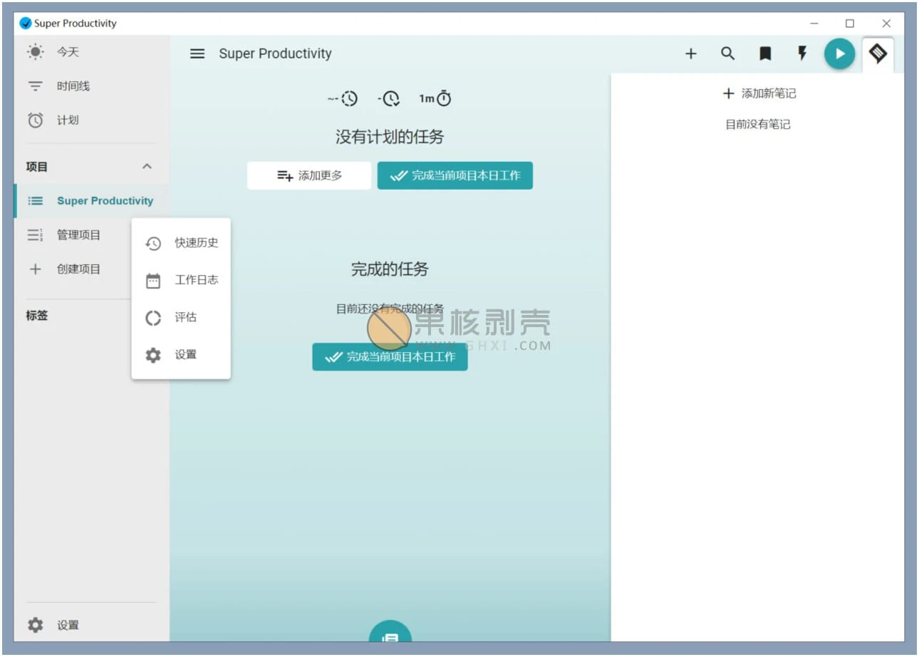Image resolution: width=919 pixels, height=657 pixels.
Task: Click the 添加更多 button
Action: click(308, 175)
